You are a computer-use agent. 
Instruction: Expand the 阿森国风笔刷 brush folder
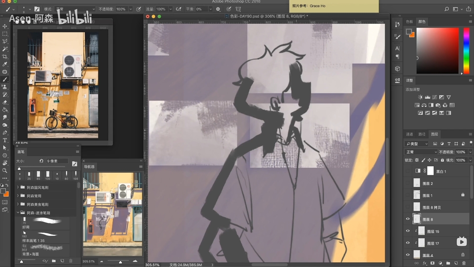(x=18, y=188)
